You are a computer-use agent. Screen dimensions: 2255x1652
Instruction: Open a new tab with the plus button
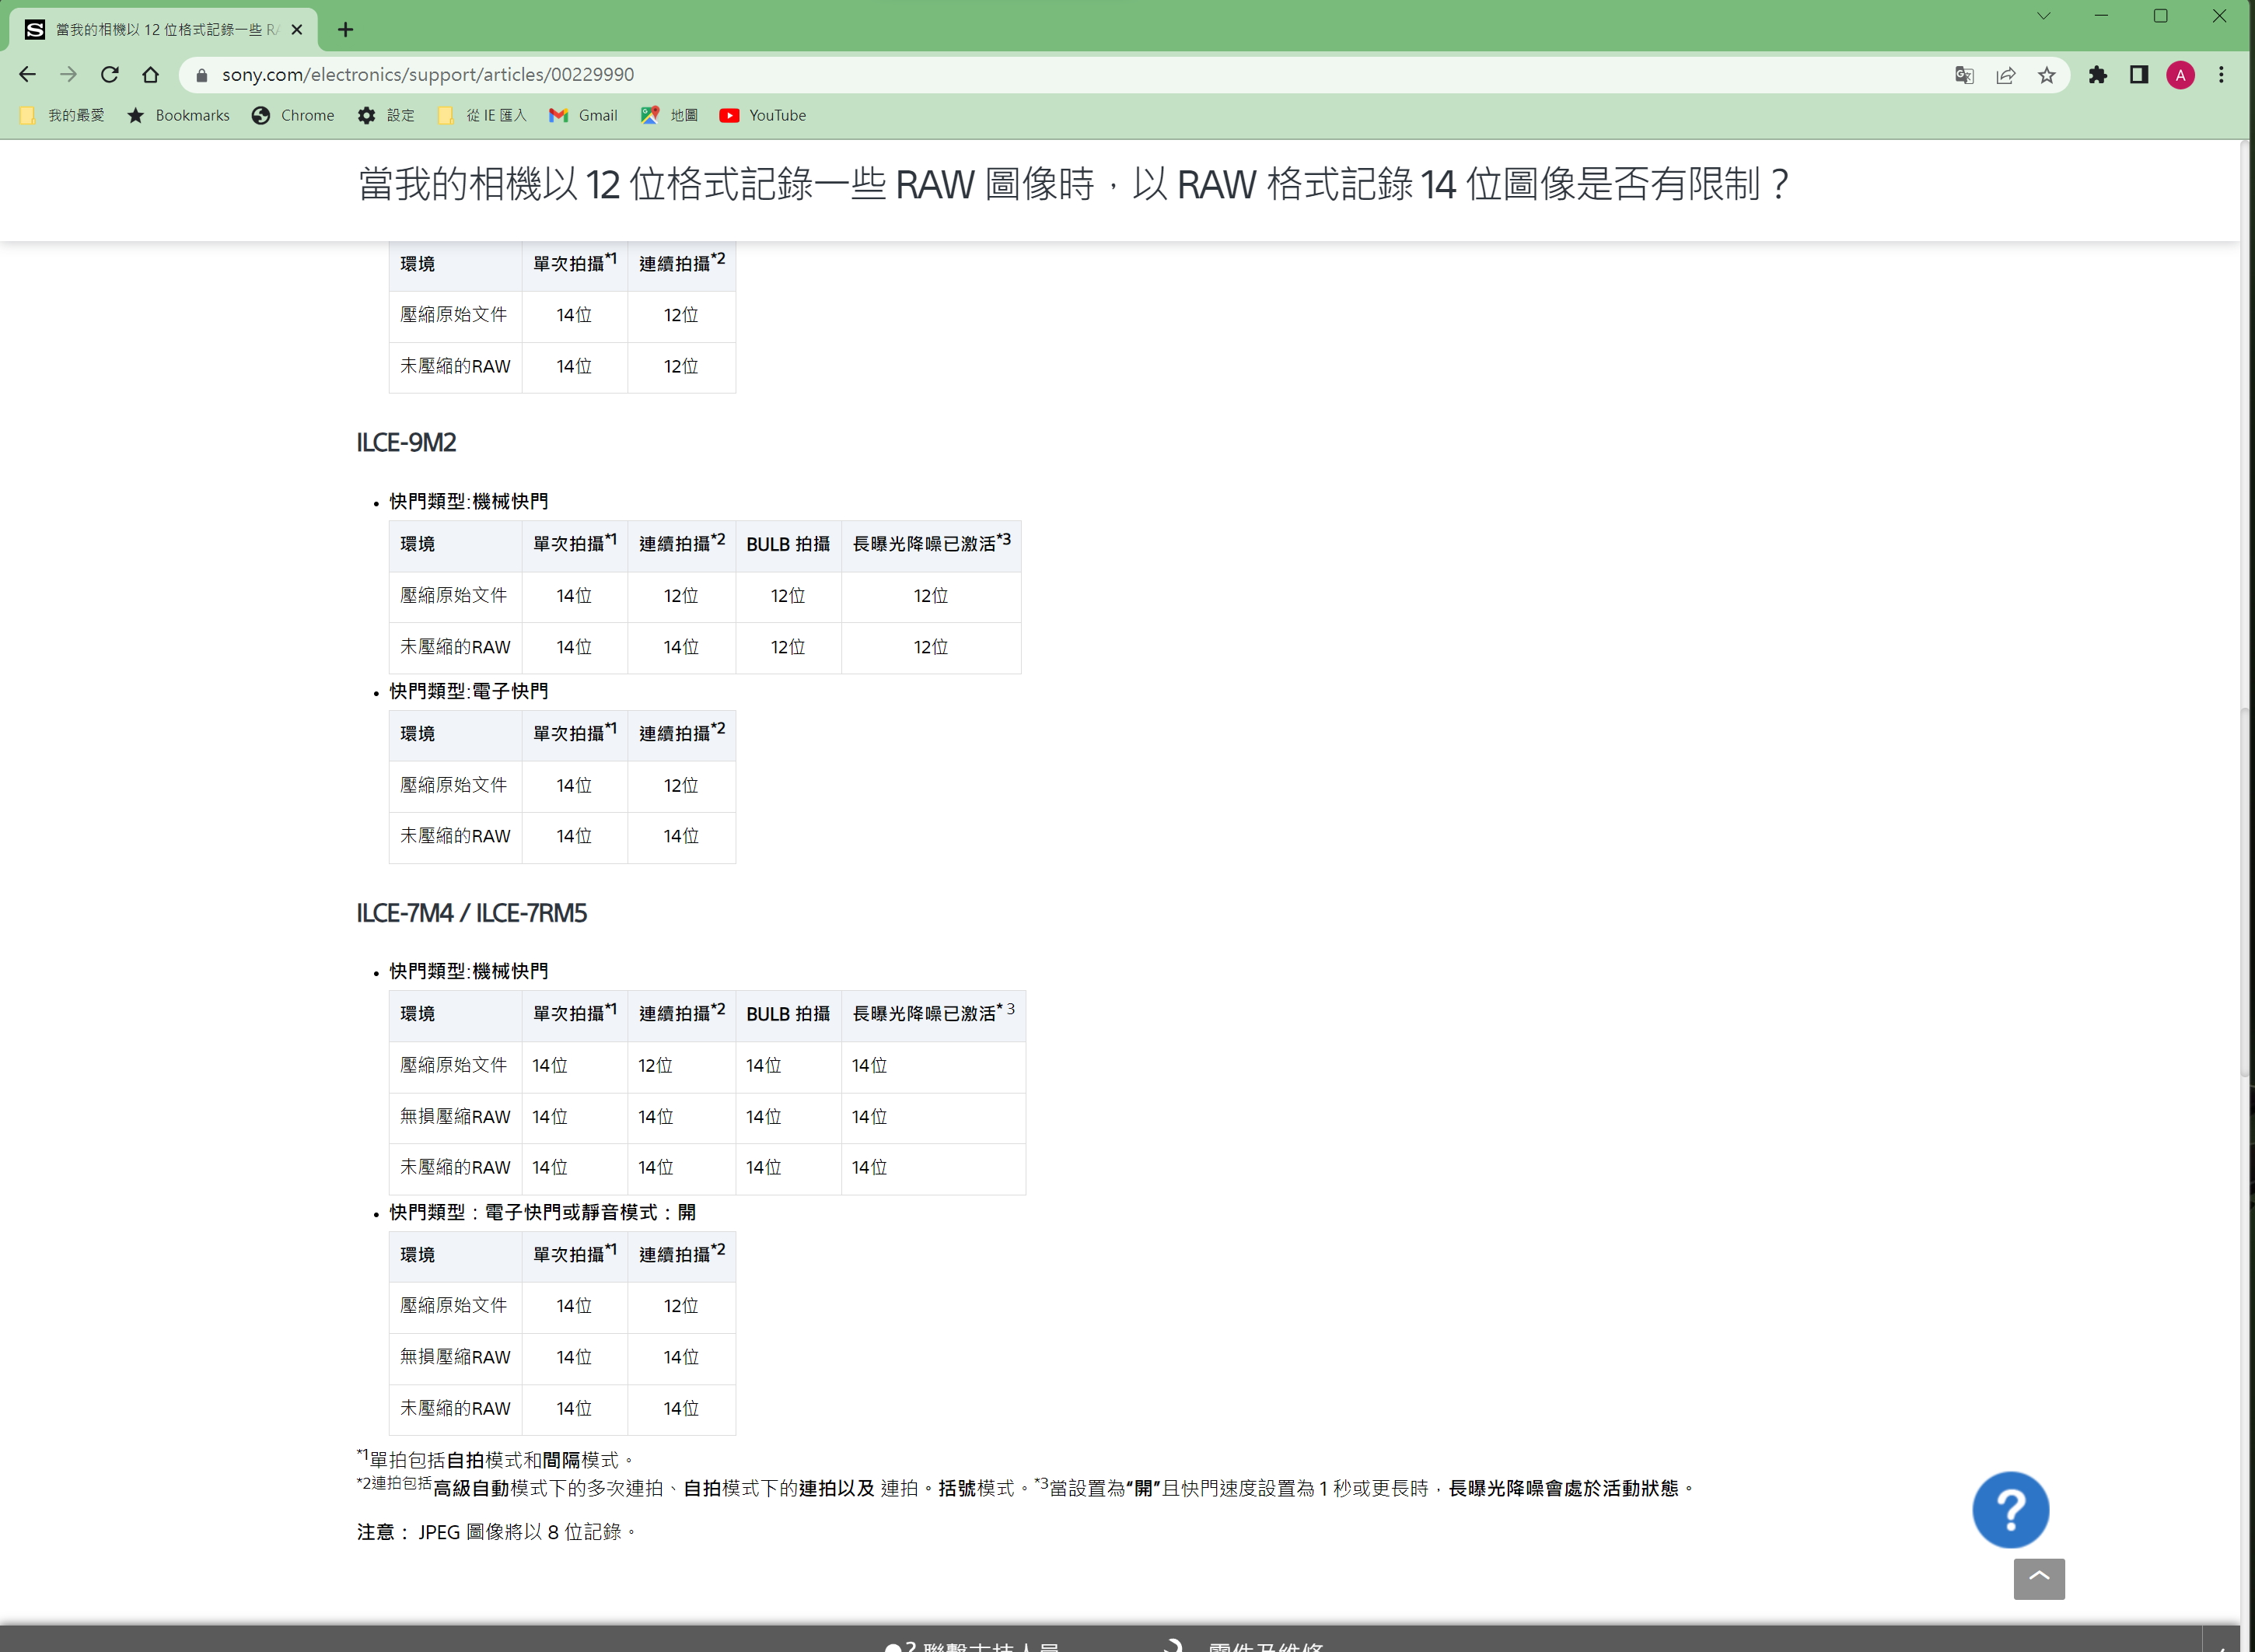[x=346, y=30]
